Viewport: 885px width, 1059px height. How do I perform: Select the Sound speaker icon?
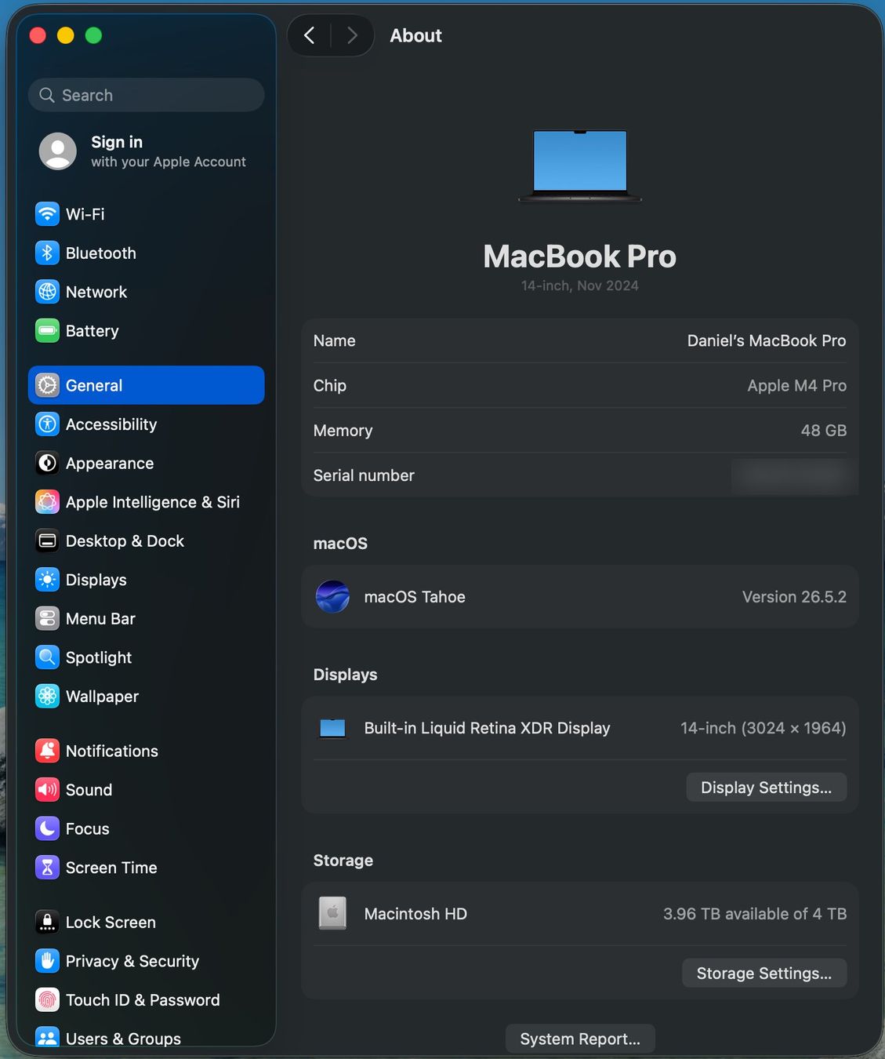[47, 790]
